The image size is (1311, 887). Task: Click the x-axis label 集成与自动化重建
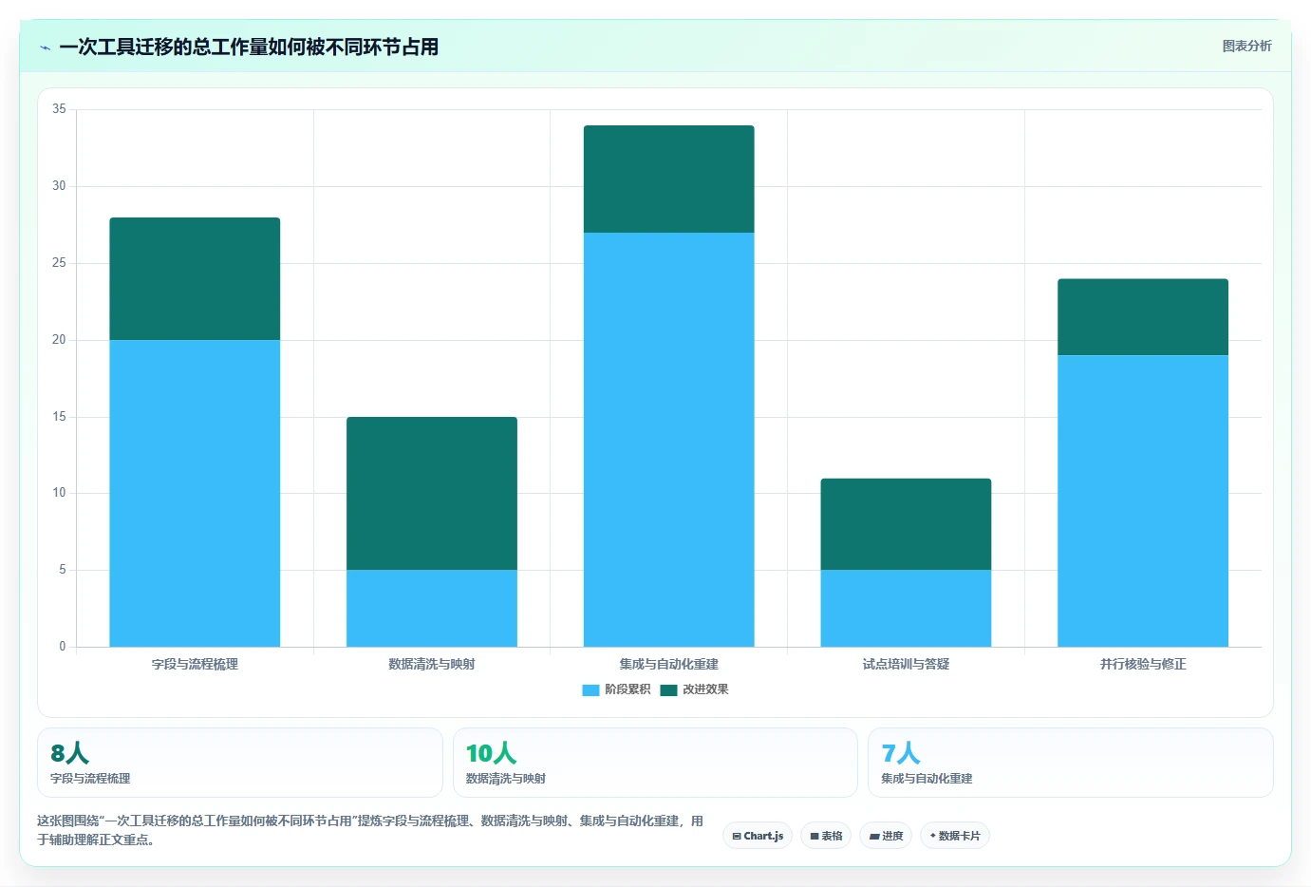coord(669,665)
